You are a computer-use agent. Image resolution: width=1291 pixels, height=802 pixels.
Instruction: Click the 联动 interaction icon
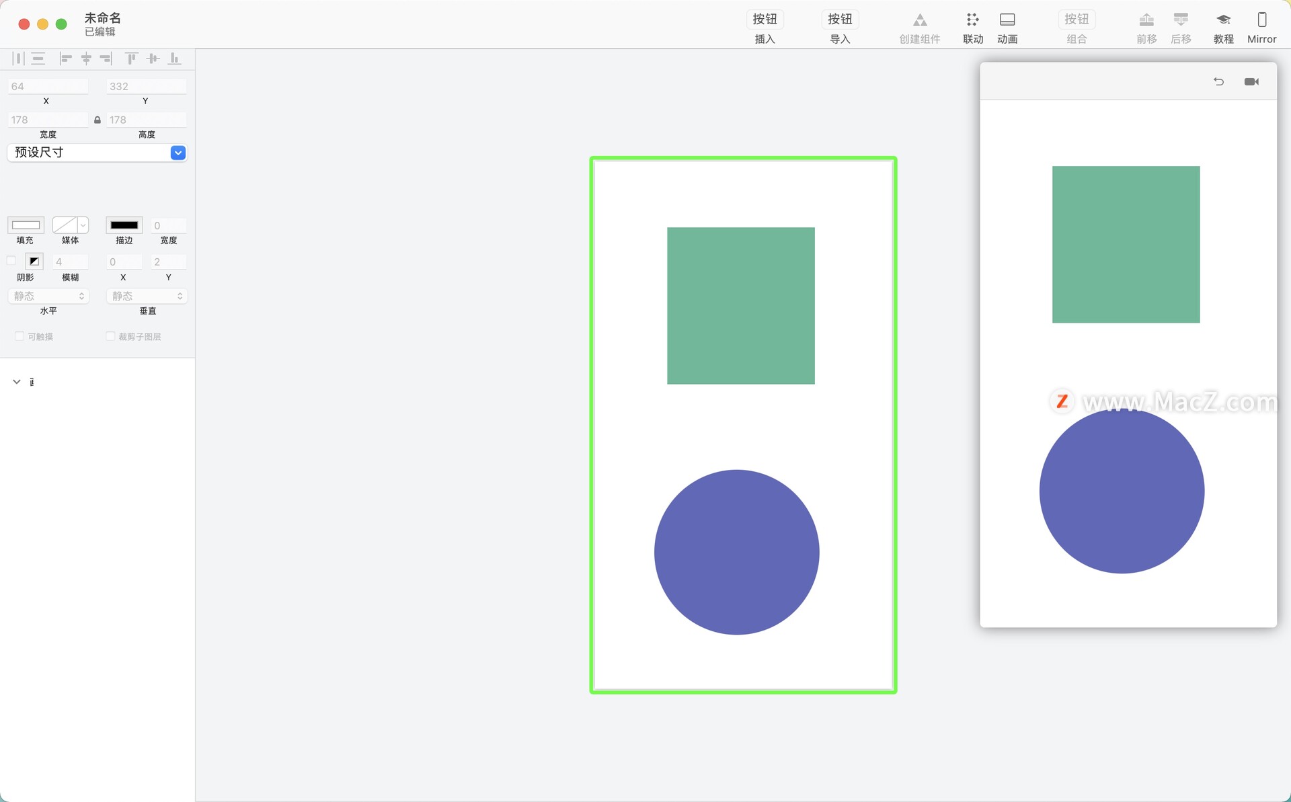pos(972,20)
